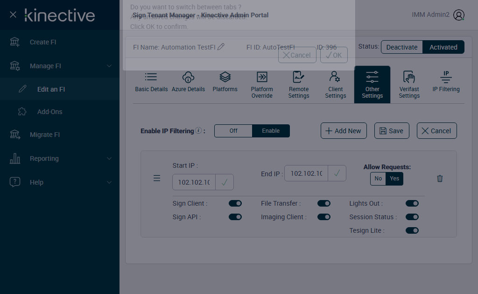The height and width of the screenshot is (294, 478).
Task: Click the Enable IP Filtering info icon
Action: pos(198,130)
